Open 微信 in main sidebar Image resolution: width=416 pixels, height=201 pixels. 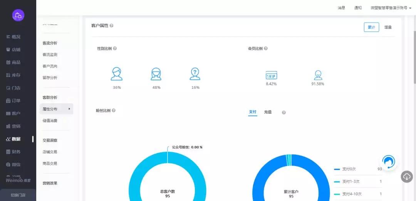tap(13, 164)
